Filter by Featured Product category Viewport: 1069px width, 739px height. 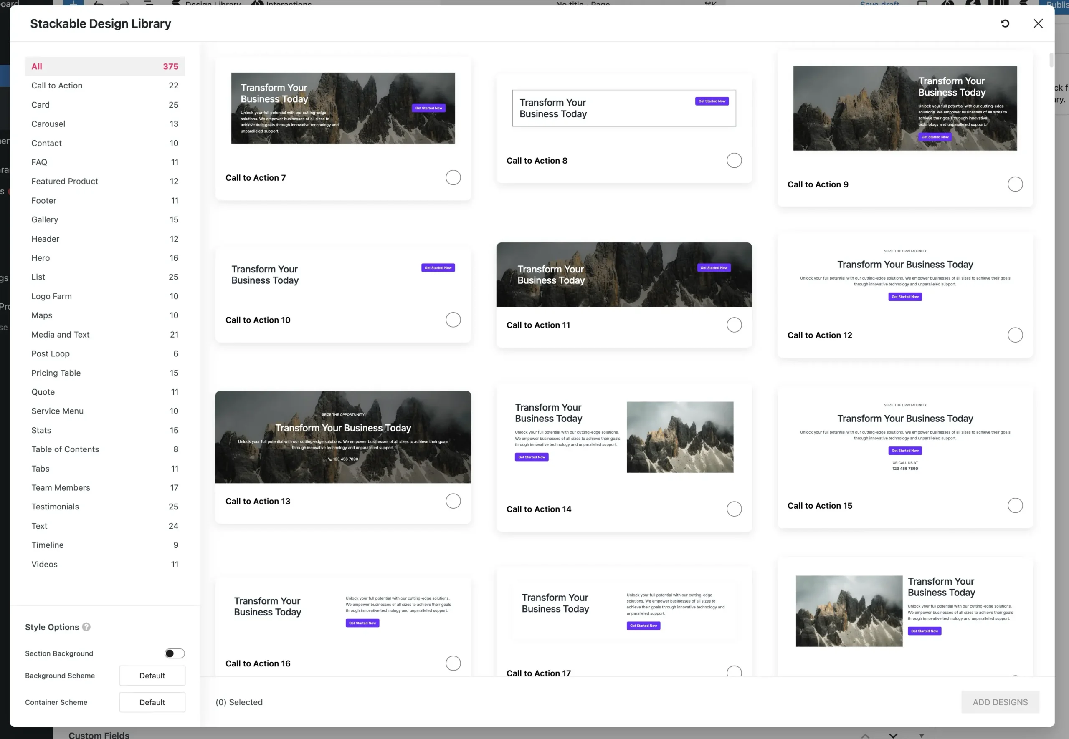click(x=105, y=181)
